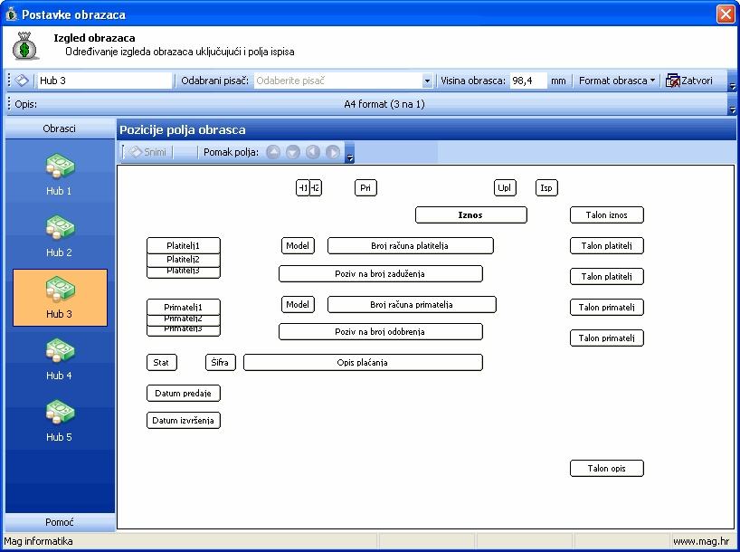Click the money bag header icon
Image resolution: width=740 pixels, height=552 pixels.
pos(25,46)
